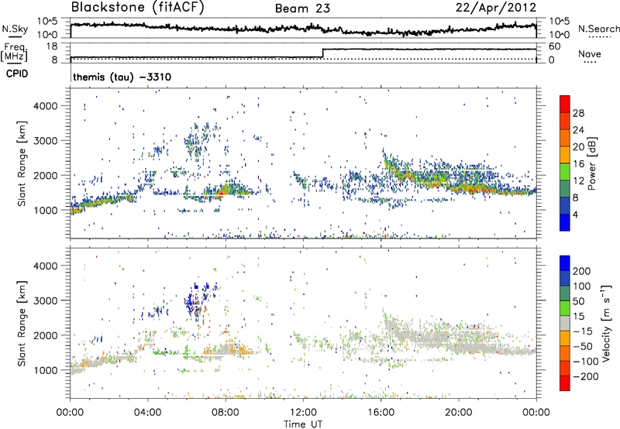Click the '50' value on Velocity colorbar

point(579,301)
